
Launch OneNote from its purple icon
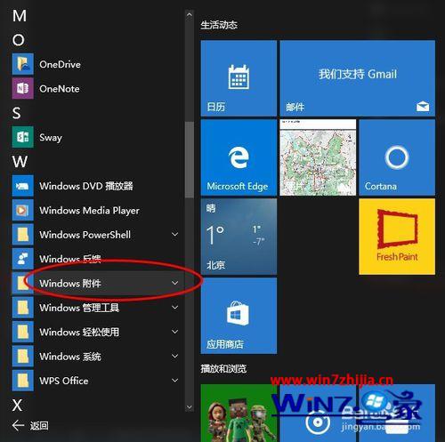[x=23, y=88]
